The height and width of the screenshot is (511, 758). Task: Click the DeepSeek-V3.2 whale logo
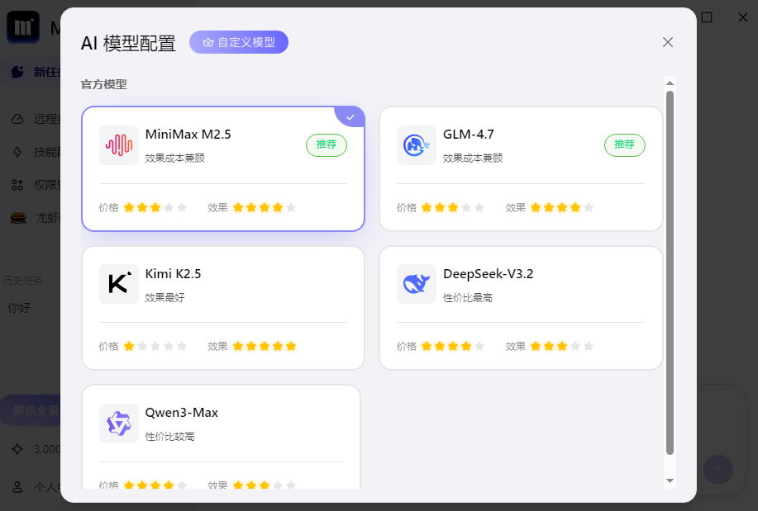(x=417, y=284)
